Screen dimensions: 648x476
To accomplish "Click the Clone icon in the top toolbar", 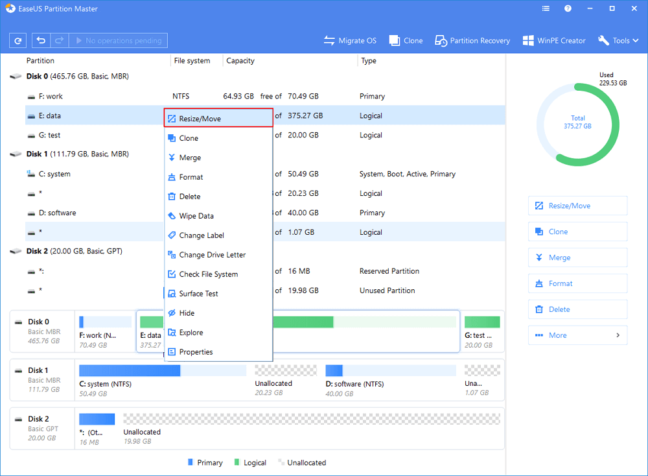I will tap(394, 40).
